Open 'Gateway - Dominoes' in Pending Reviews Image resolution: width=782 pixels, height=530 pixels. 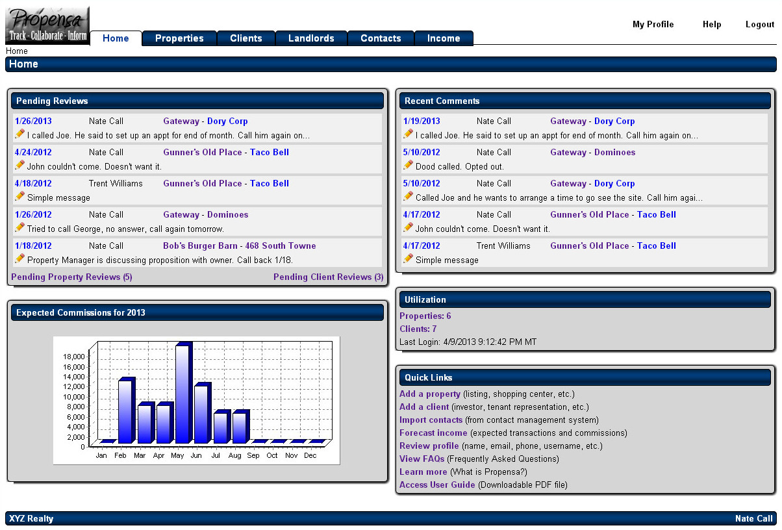(206, 215)
